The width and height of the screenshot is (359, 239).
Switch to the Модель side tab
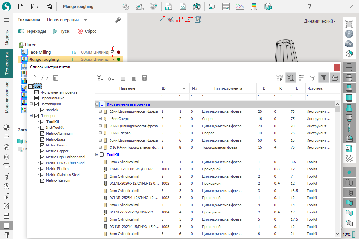7,38
